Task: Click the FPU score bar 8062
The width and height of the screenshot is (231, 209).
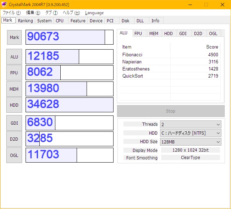Action: tap(70, 73)
